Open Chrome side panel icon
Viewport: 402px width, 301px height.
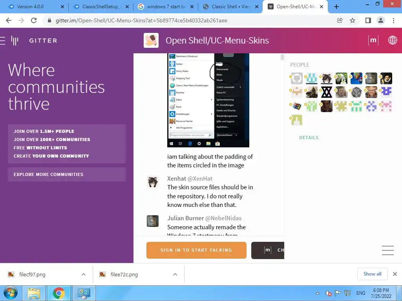tap(368, 20)
